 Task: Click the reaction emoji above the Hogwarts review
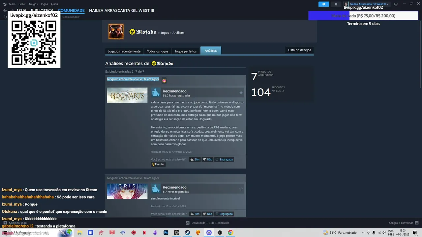coord(164,80)
